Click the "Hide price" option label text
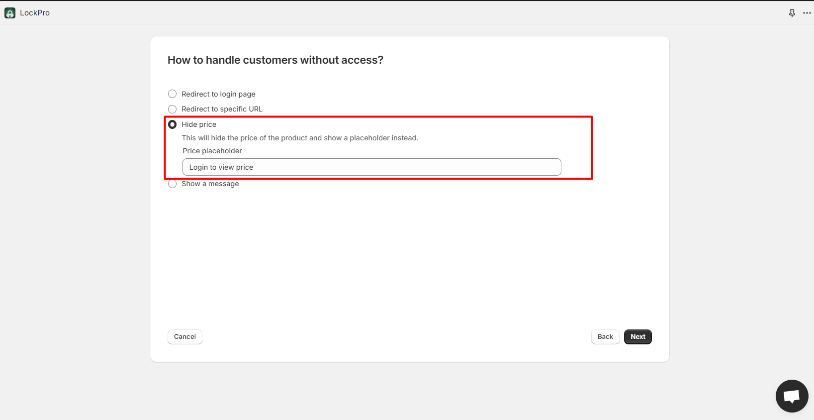Image resolution: width=814 pixels, height=420 pixels. pyautogui.click(x=199, y=124)
